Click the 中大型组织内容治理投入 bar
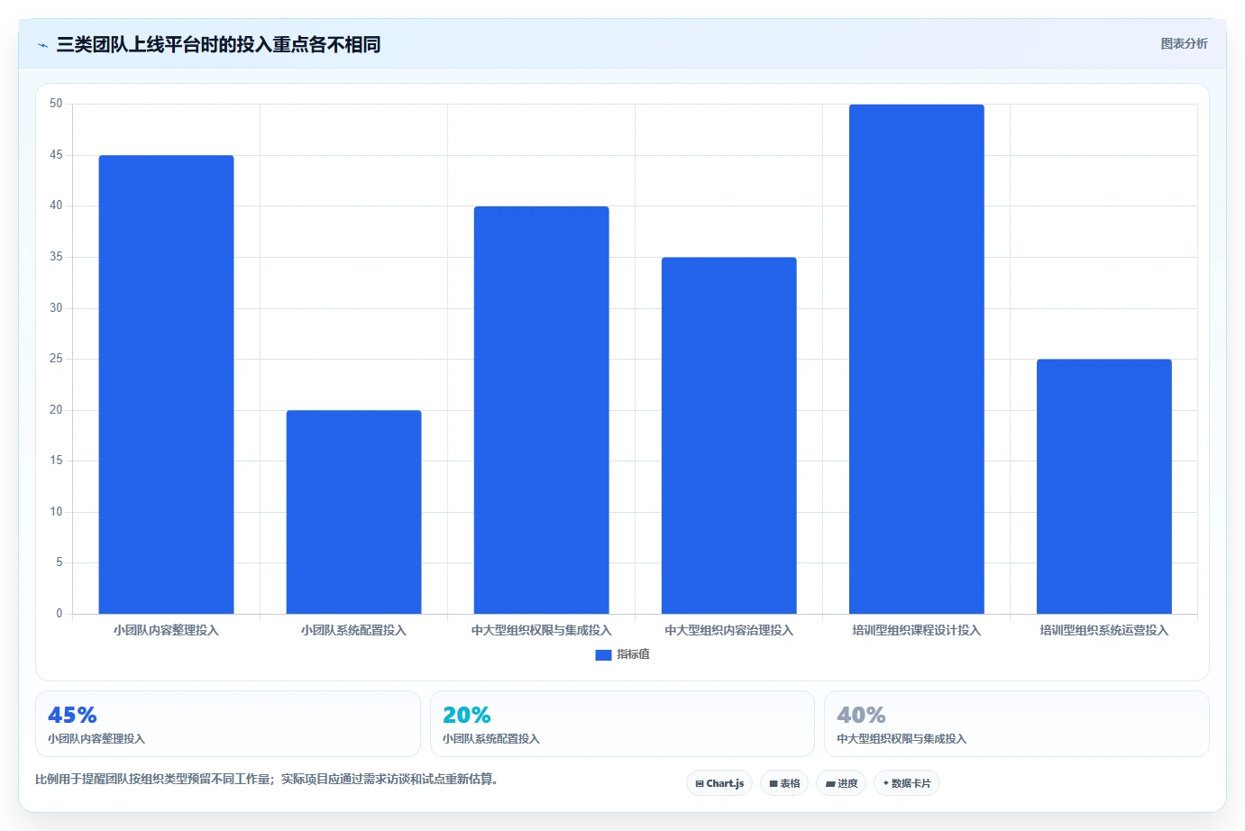 [x=728, y=435]
